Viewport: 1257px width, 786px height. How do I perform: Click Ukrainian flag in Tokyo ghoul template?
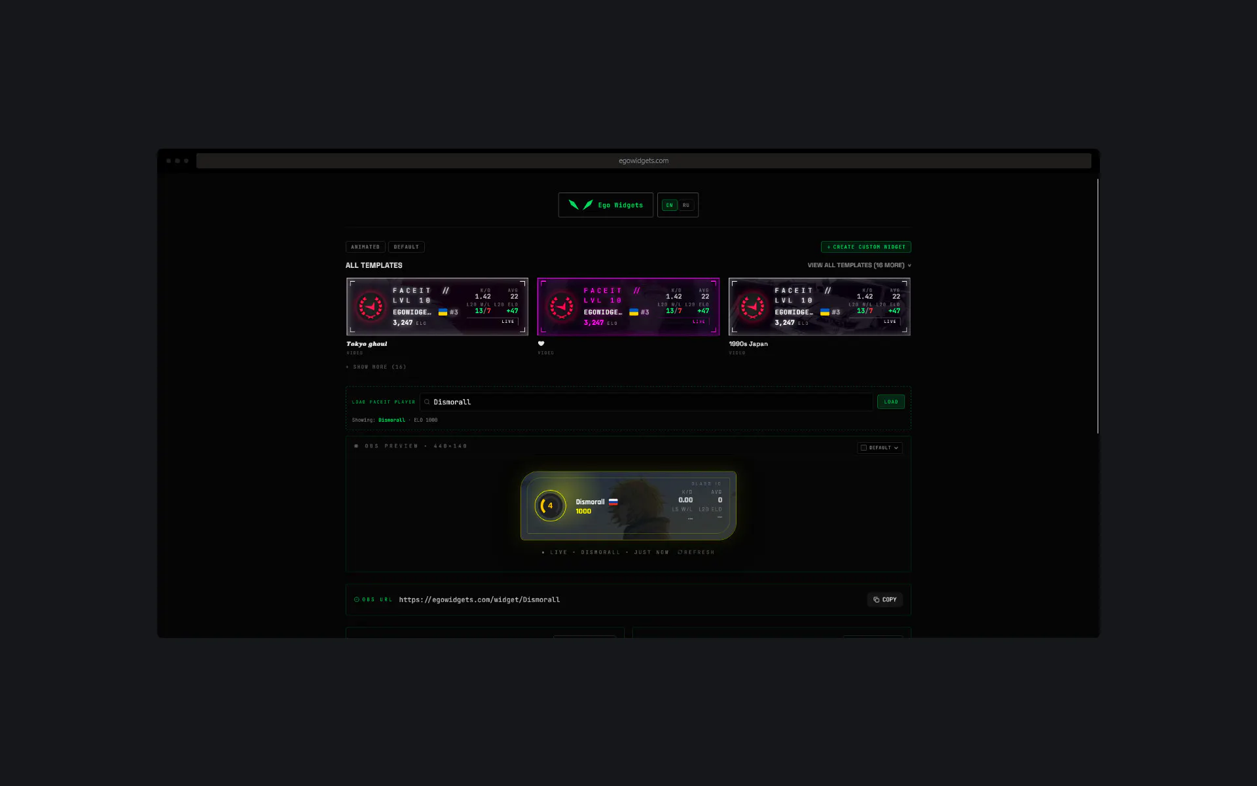(x=443, y=312)
